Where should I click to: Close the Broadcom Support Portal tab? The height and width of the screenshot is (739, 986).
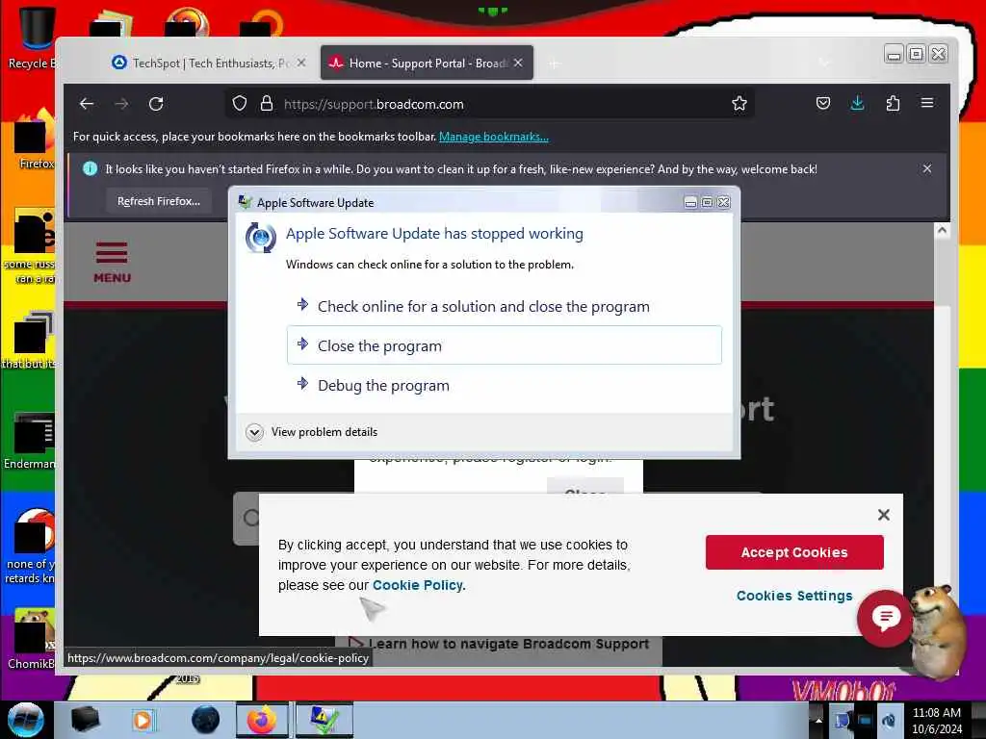(x=518, y=63)
